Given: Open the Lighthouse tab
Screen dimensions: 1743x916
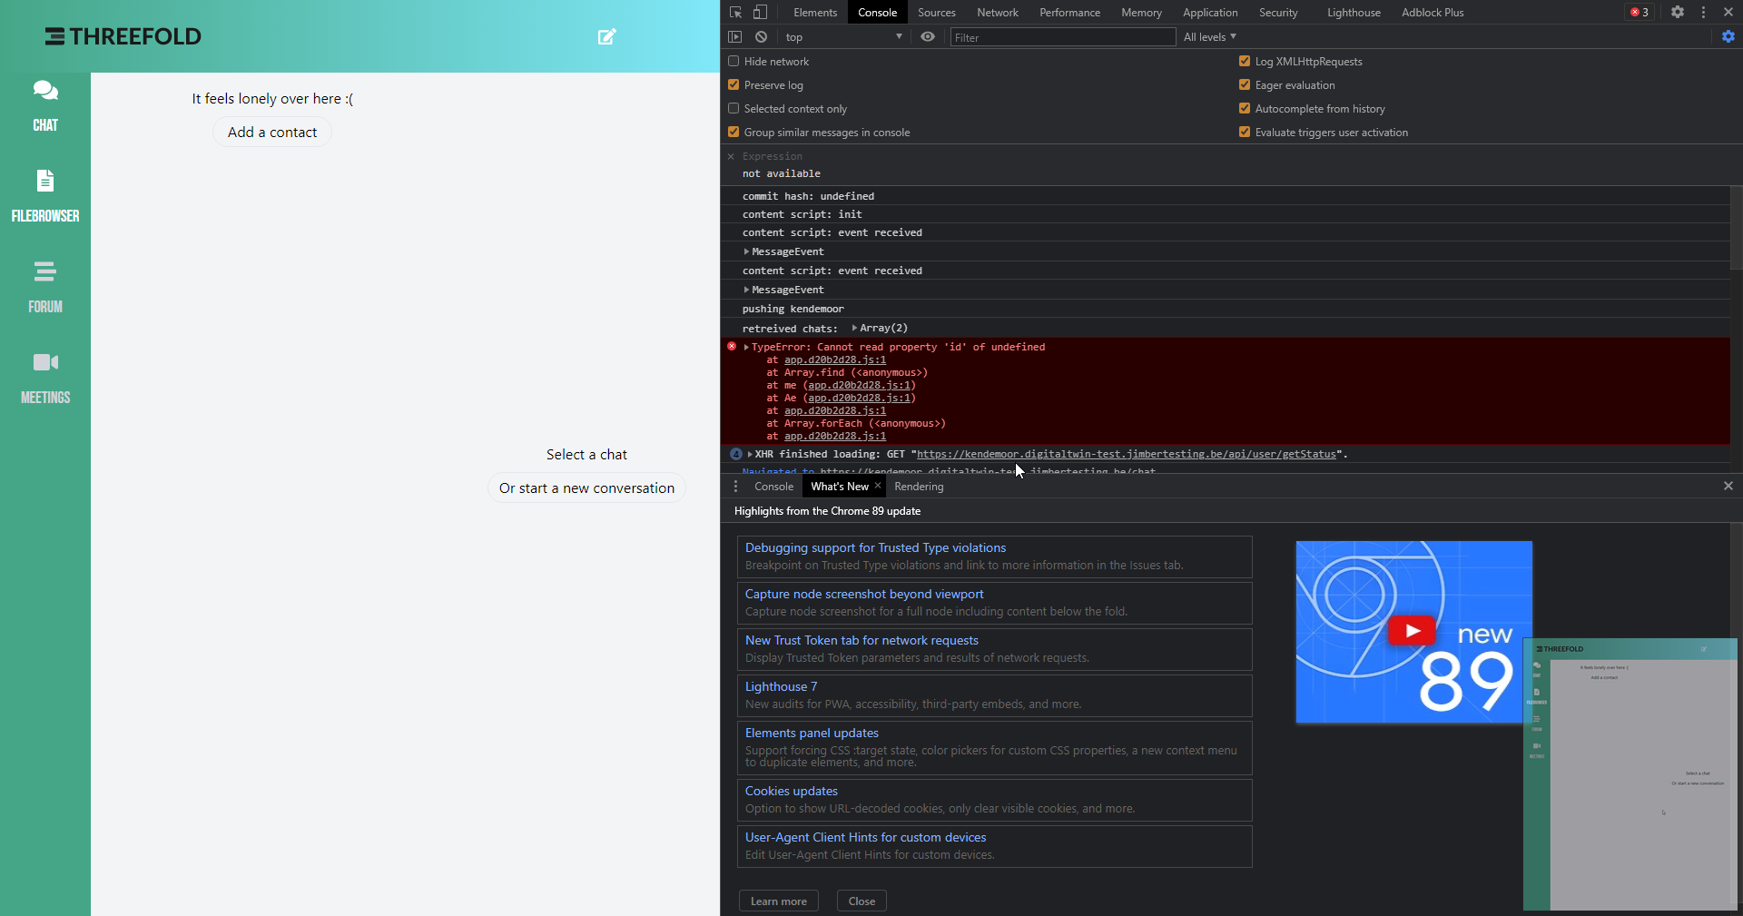Looking at the screenshot, I should pyautogui.click(x=1354, y=12).
